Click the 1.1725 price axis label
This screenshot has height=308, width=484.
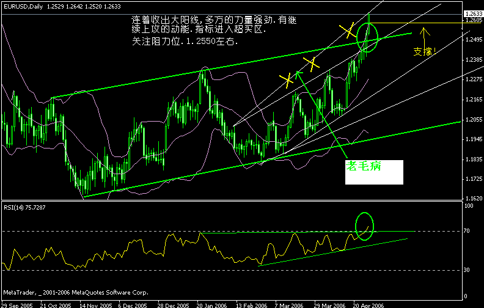474,178
